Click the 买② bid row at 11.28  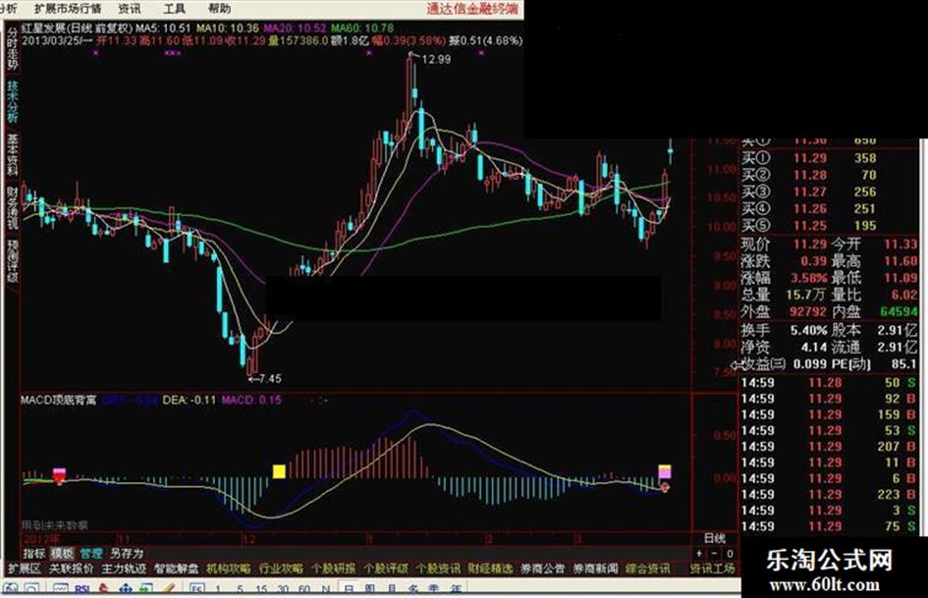coord(808,175)
